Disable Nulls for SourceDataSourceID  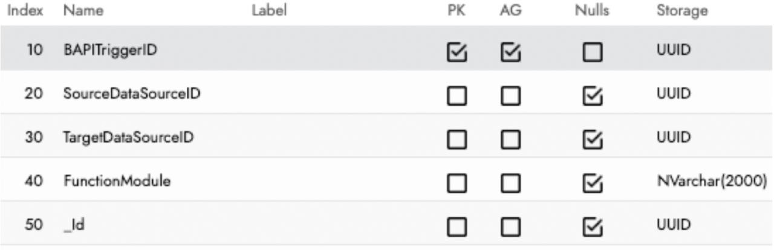[x=592, y=97]
